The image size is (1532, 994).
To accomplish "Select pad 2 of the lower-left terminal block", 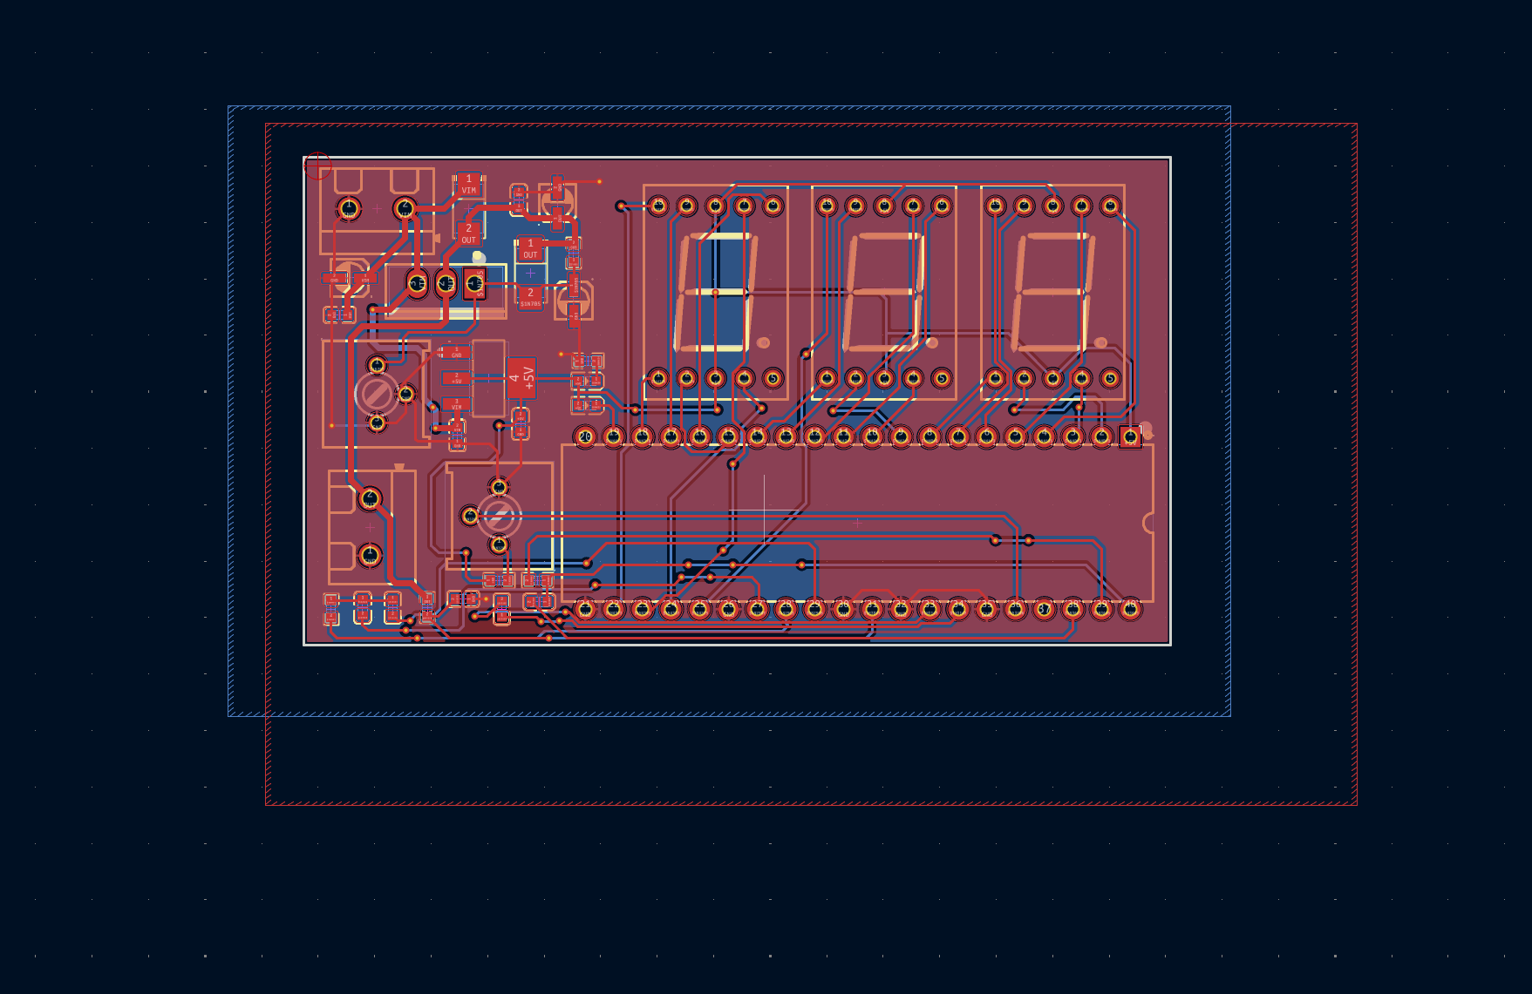I will point(370,499).
